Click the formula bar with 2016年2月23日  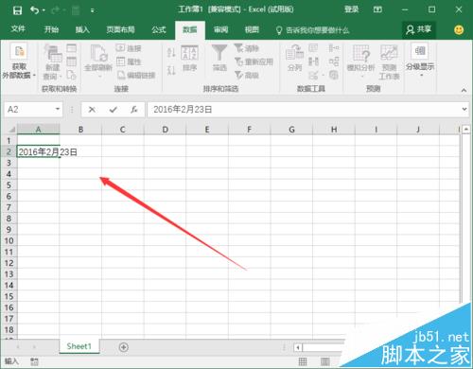point(304,110)
